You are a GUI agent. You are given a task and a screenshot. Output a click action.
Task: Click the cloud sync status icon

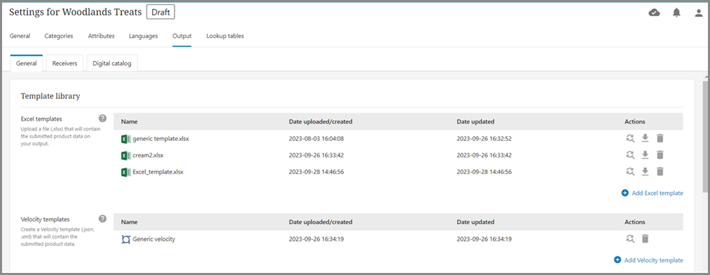654,12
